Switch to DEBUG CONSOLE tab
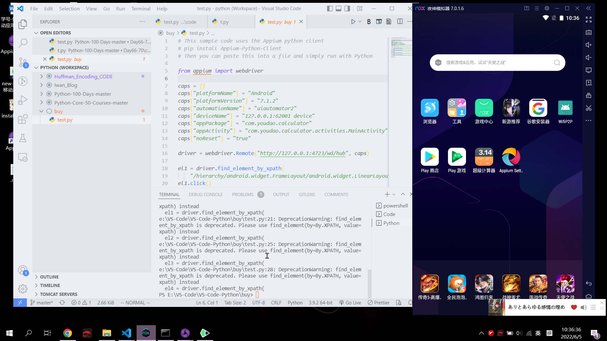607x341 pixels. pos(206,194)
